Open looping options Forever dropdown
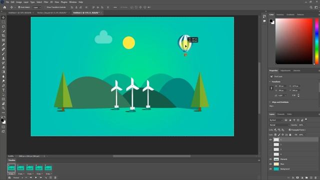 pos(17,178)
